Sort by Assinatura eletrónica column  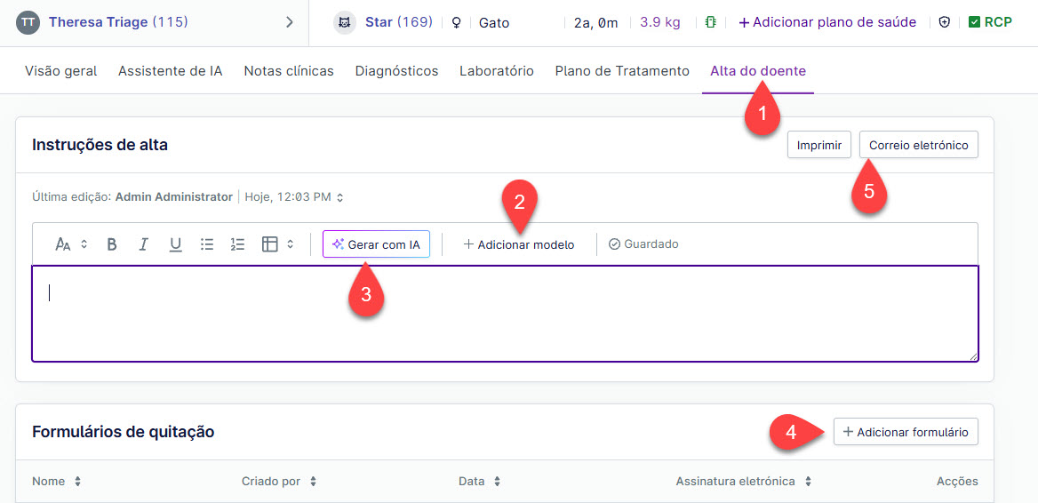pos(809,481)
